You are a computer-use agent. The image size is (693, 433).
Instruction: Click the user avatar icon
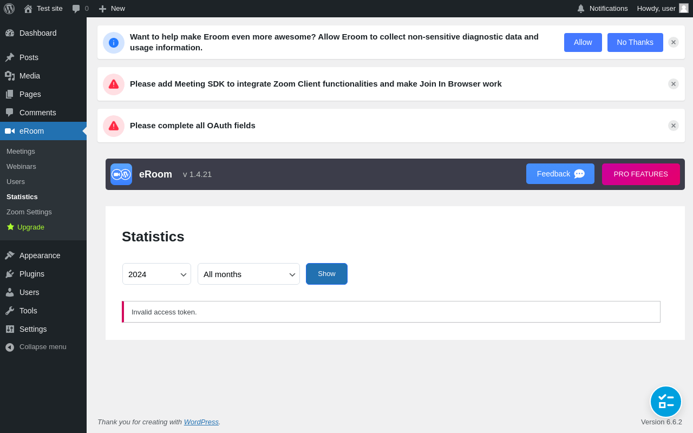[x=684, y=8]
